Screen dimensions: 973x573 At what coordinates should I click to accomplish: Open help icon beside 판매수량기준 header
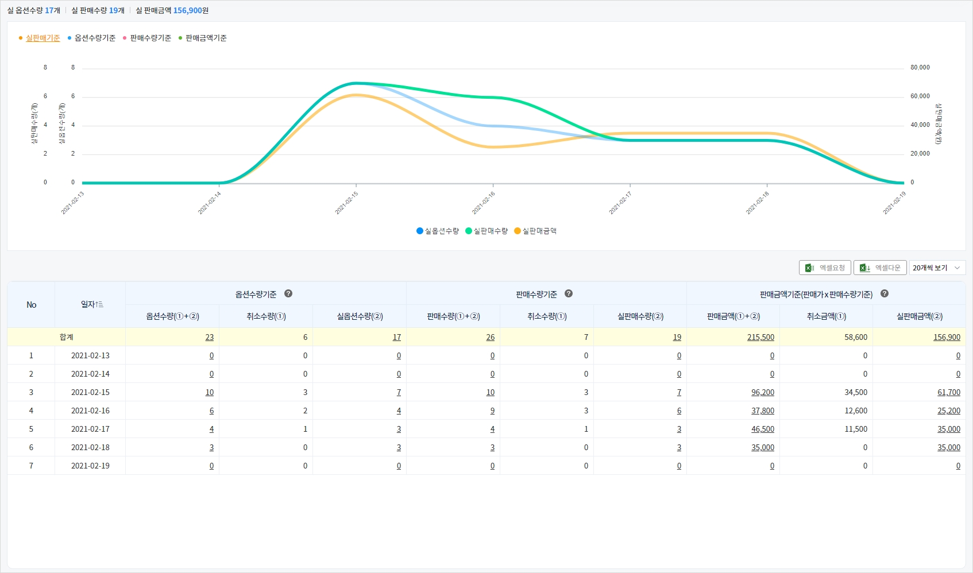coord(569,293)
